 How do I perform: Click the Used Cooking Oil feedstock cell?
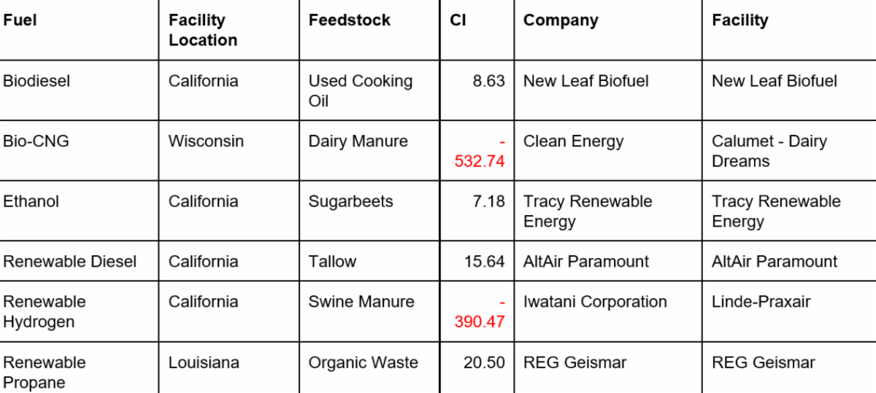coord(360,90)
